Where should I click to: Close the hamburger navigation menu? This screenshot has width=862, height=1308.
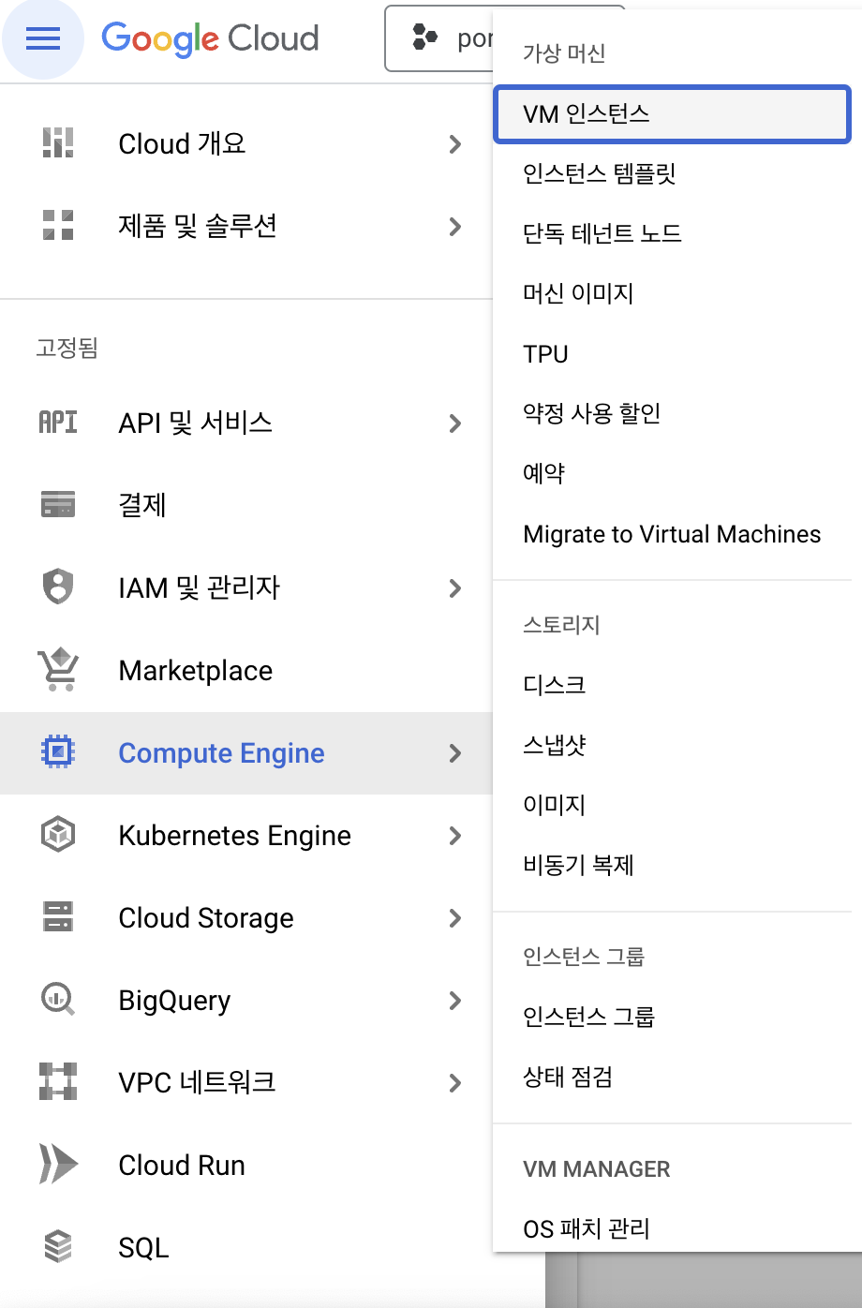pos(43,38)
